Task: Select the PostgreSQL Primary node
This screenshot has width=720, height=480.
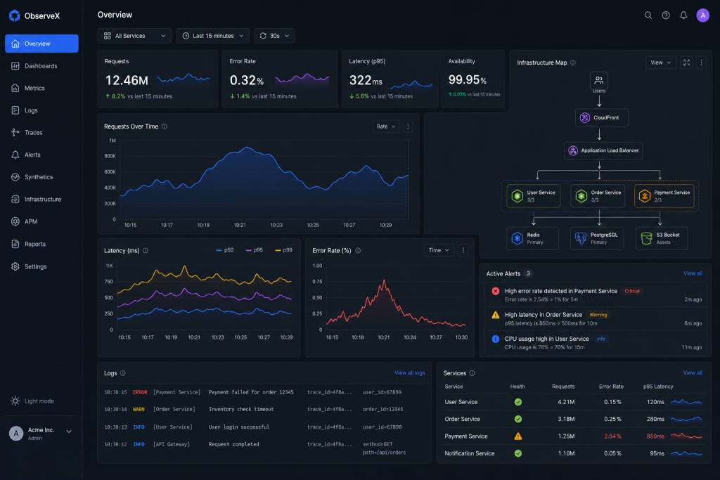Action: pos(597,238)
